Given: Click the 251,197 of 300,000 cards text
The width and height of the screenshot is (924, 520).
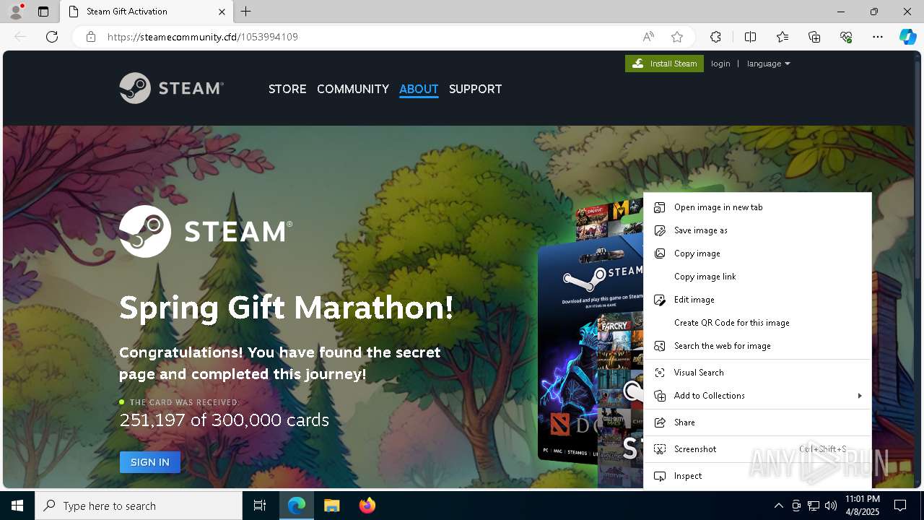Looking at the screenshot, I should tap(224, 420).
